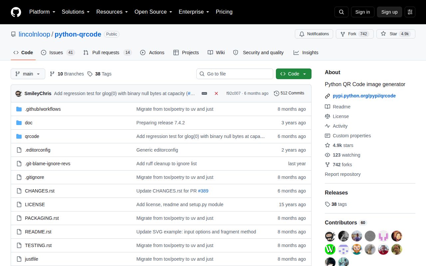Viewport: 426px width, 266px height.
Task: Expand the Open Source menu
Action: point(153,12)
